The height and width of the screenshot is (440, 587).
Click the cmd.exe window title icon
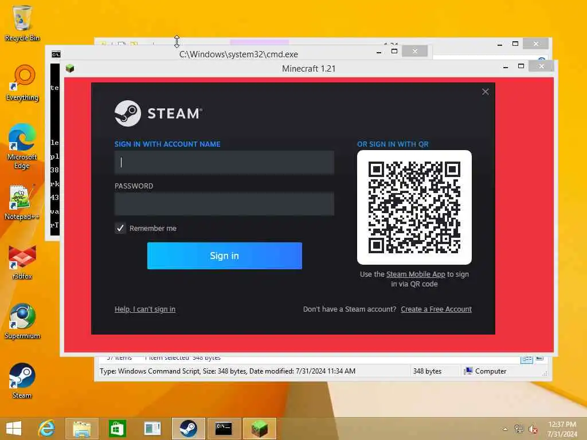click(56, 54)
